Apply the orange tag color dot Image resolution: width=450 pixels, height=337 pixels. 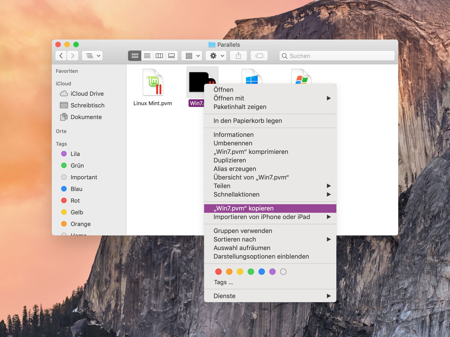pos(229,272)
